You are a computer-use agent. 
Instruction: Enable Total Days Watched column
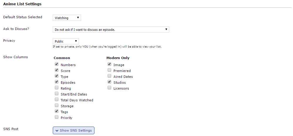point(56,100)
